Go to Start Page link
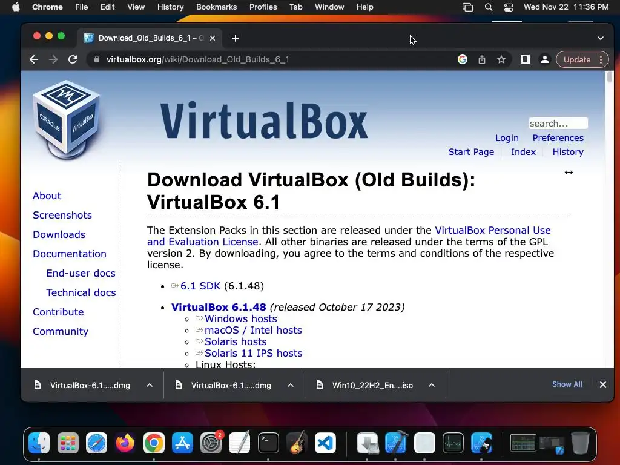This screenshot has width=620, height=465. [471, 152]
